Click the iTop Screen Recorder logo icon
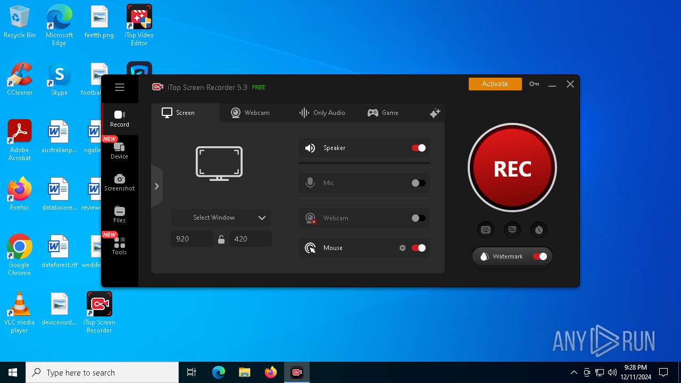Screen dimensions: 681x383 [157, 87]
